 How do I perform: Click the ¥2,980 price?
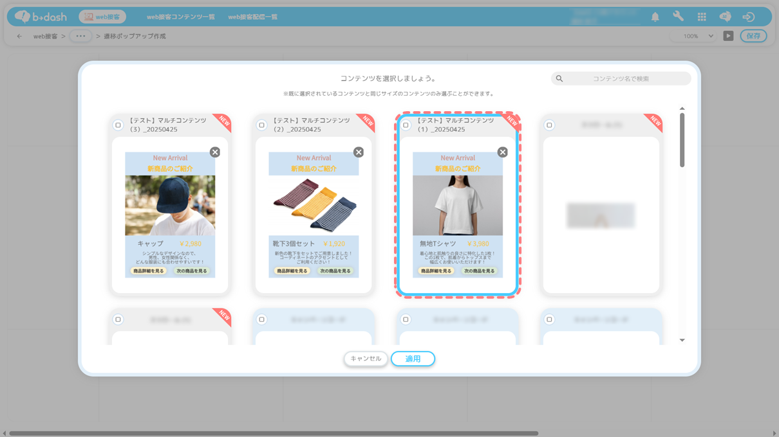[x=191, y=244]
